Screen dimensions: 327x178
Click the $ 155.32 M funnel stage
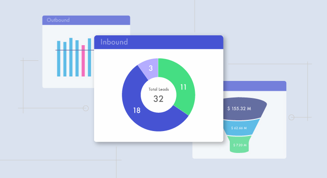pos(244,109)
